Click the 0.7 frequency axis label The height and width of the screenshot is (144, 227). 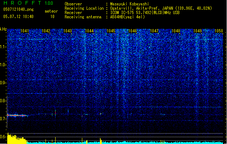tap(3, 119)
